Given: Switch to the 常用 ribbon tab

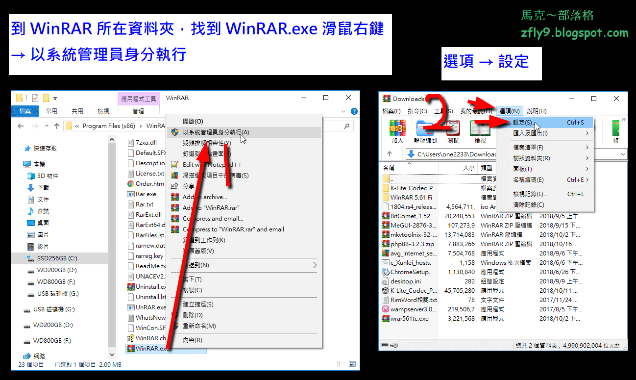Looking at the screenshot, I should click(51, 111).
